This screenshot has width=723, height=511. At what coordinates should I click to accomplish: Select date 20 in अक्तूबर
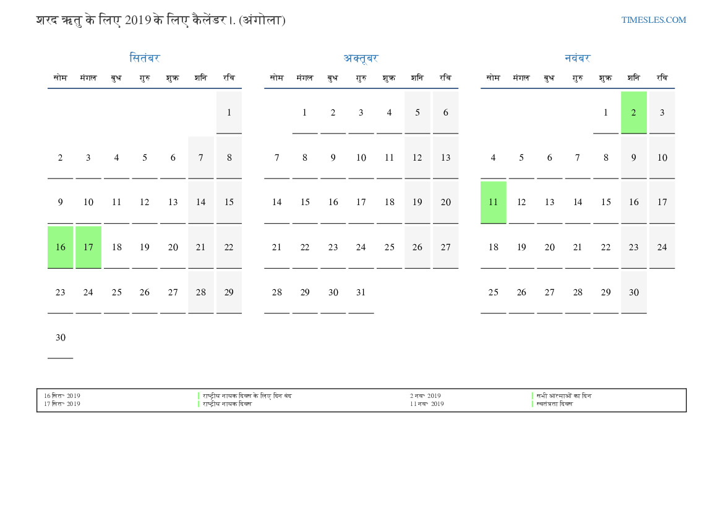click(x=445, y=203)
